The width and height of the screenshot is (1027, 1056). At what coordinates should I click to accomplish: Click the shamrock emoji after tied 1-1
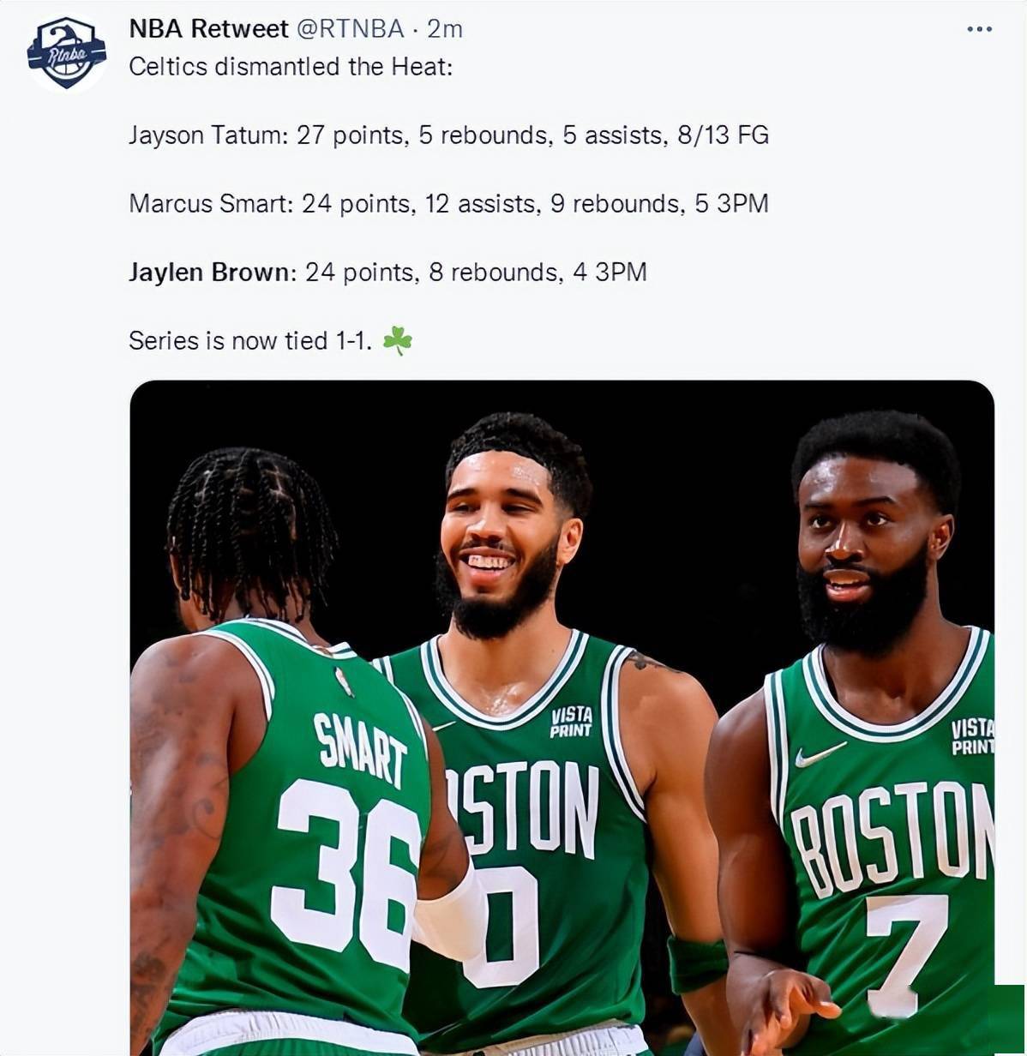pos(397,340)
